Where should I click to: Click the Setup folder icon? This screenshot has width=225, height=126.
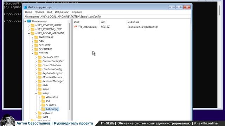(x=40, y=93)
